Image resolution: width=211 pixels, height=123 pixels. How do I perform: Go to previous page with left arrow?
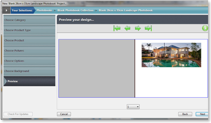127,28
